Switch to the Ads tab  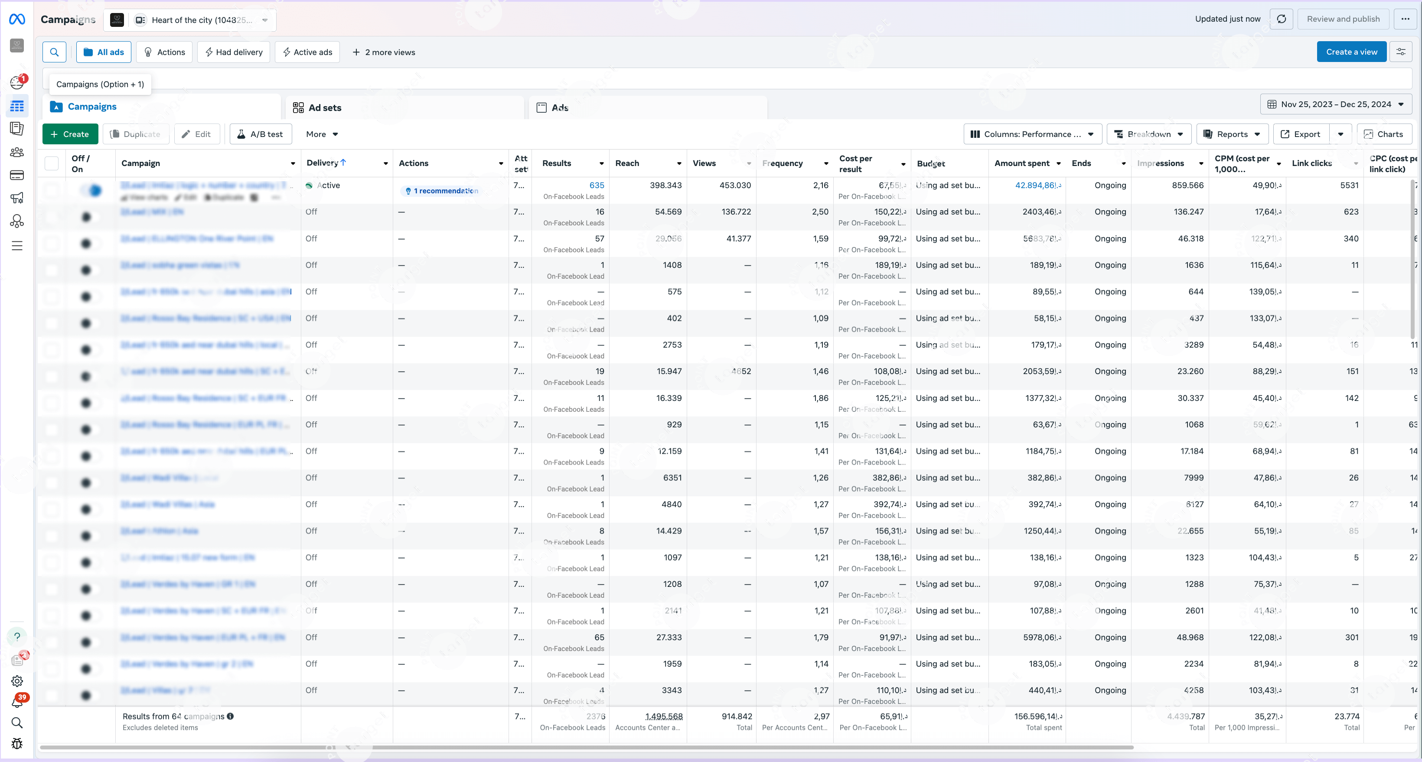559,107
